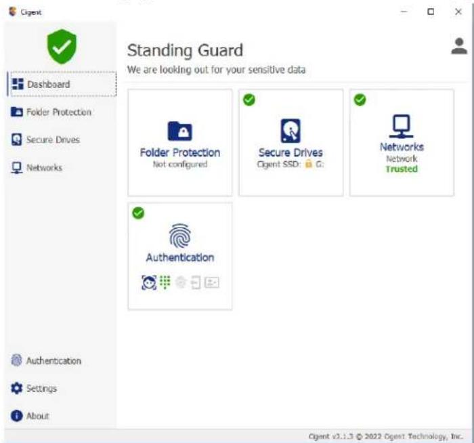Click the green check badge on Networks card
Viewport: 474px width, 443px height.
pos(360,100)
